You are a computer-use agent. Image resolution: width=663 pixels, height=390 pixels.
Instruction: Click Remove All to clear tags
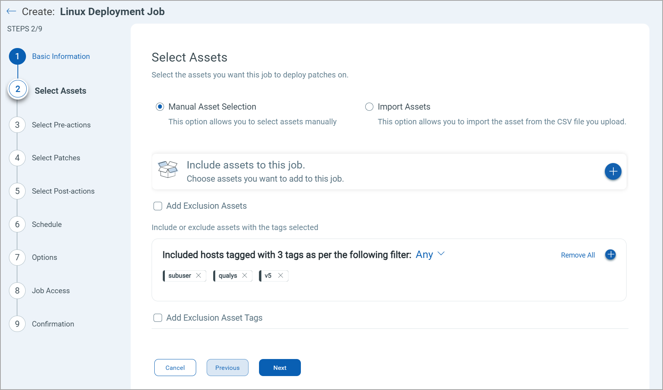(577, 255)
